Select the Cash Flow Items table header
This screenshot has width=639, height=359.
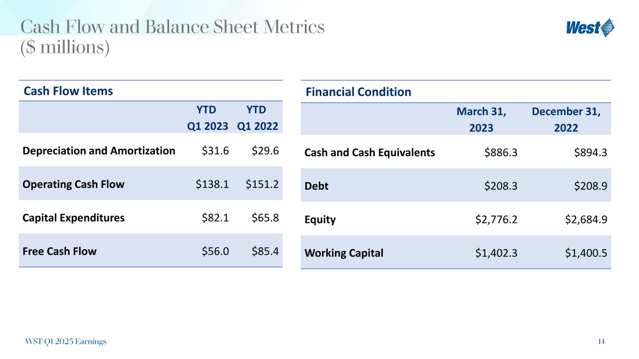tap(68, 91)
